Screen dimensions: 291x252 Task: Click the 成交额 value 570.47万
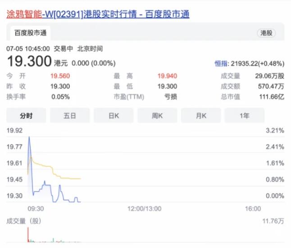[x=271, y=86]
